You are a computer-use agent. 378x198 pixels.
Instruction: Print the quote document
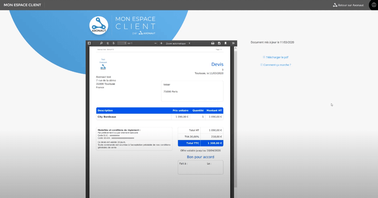[213, 43]
